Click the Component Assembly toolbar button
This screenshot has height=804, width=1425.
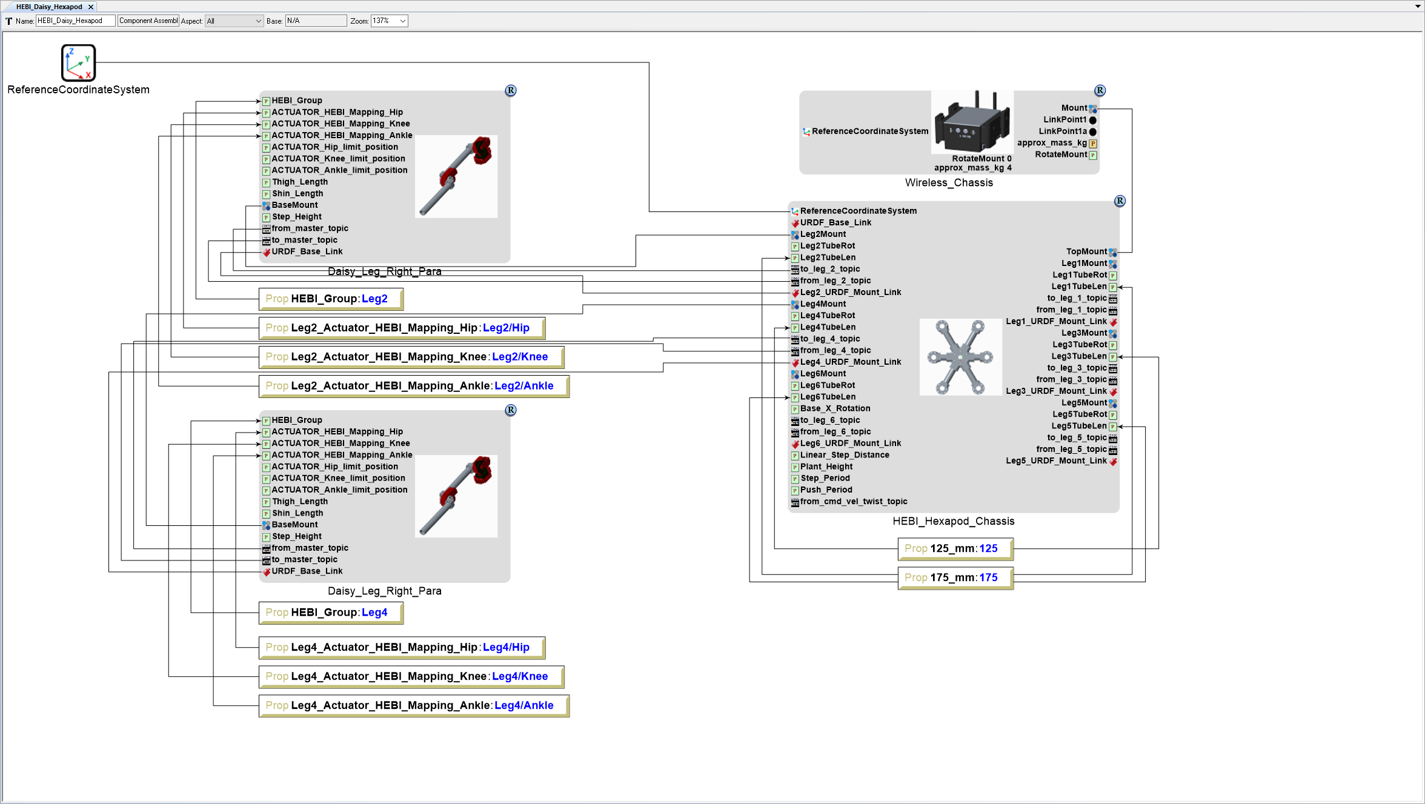[x=148, y=20]
